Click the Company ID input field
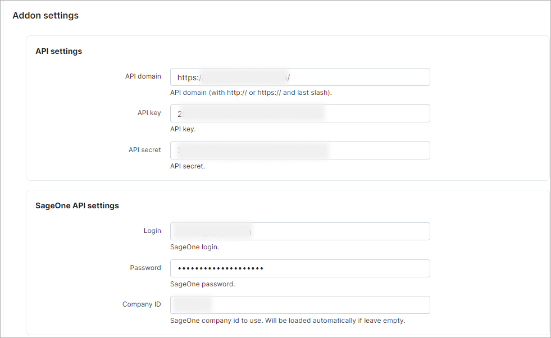Viewport: 551px width, 338px height. [300, 304]
